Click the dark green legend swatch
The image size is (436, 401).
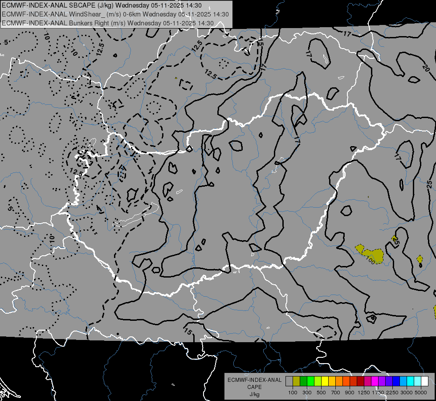(304, 381)
